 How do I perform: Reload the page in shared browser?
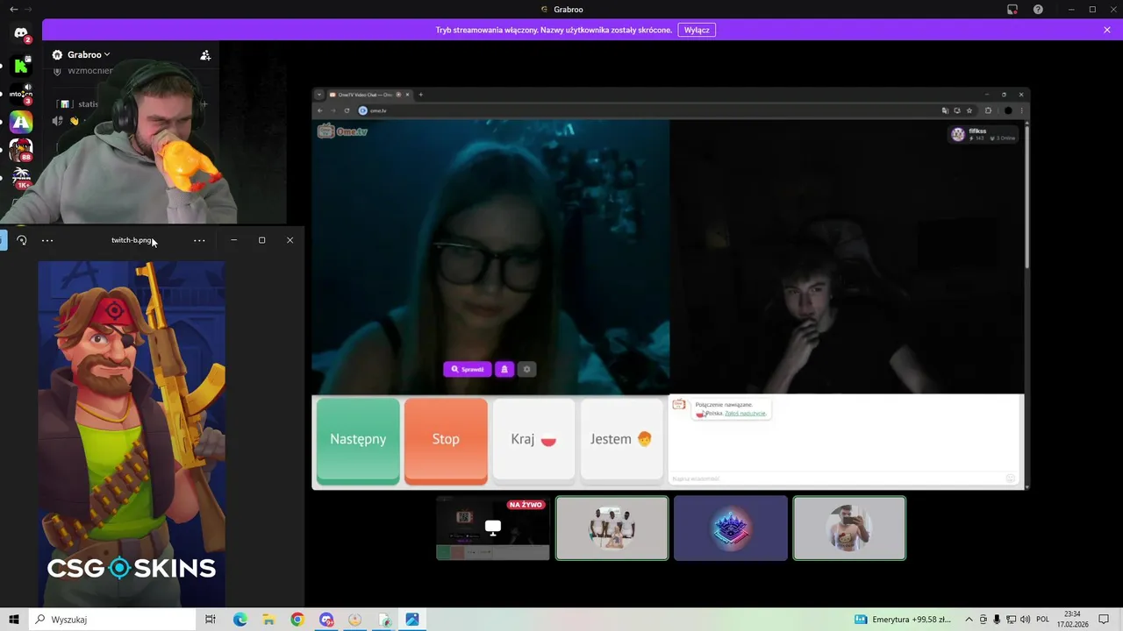[x=347, y=110]
